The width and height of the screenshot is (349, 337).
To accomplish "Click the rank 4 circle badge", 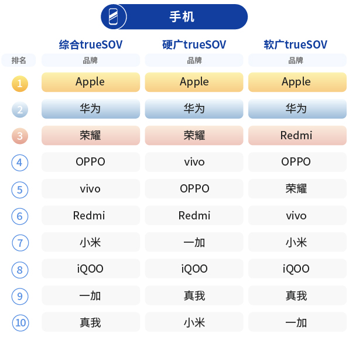I will pos(20,163).
